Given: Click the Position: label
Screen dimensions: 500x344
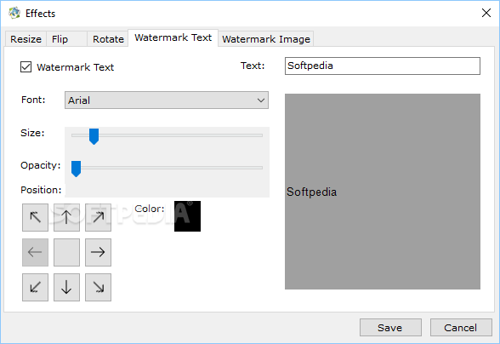Looking at the screenshot, I should pyautogui.click(x=41, y=190).
